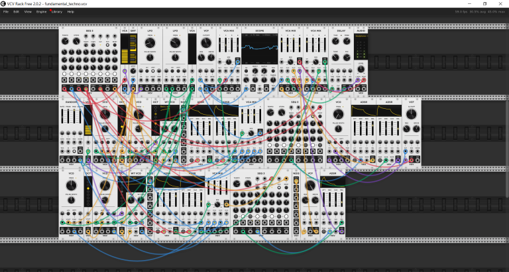
Task: Click the MIX knob on bottom-row VCA MIX
Action: 217,204
